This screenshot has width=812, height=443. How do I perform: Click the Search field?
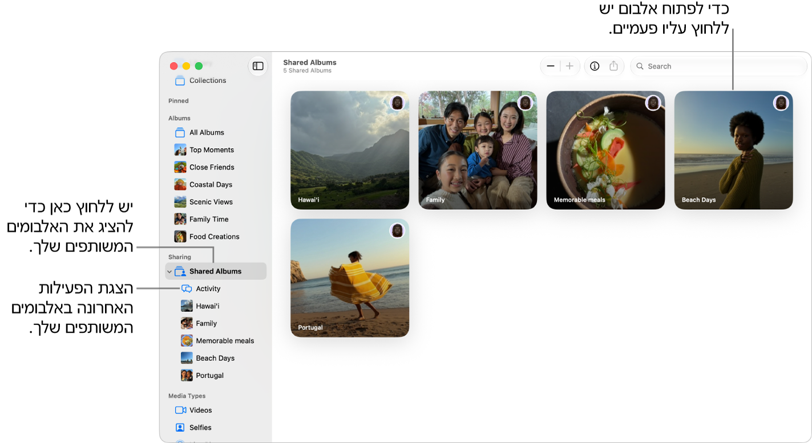(718, 66)
